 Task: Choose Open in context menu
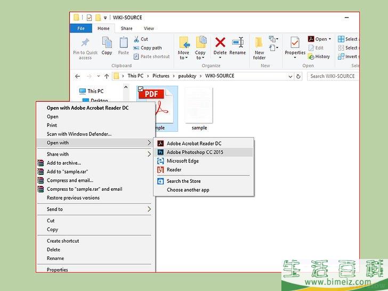coord(96,117)
